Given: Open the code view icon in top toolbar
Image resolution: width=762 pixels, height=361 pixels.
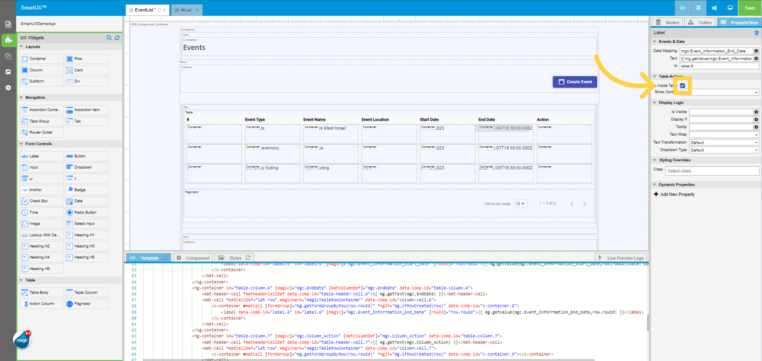Looking at the screenshot, I should (x=682, y=8).
